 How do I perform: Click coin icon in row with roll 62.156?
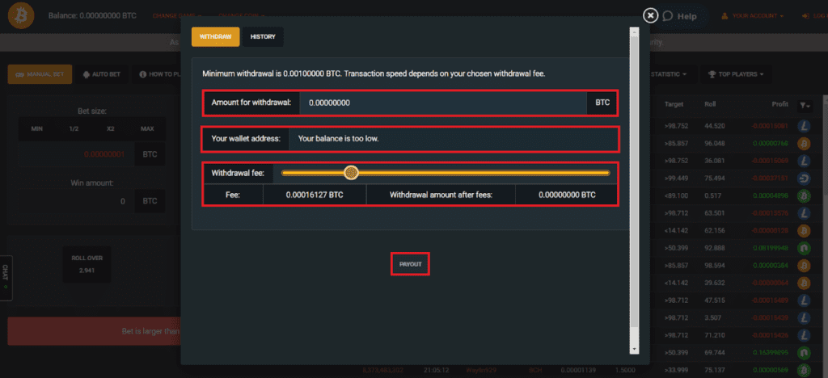(x=804, y=231)
